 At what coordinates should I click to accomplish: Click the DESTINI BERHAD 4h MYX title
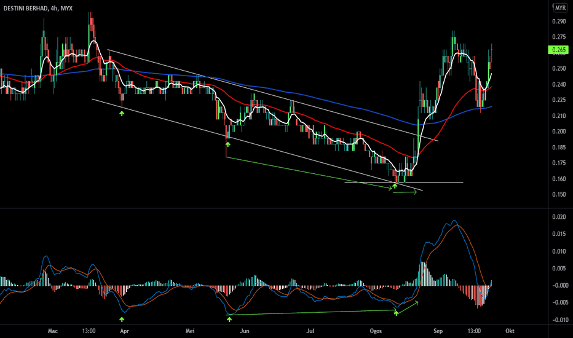38,8
